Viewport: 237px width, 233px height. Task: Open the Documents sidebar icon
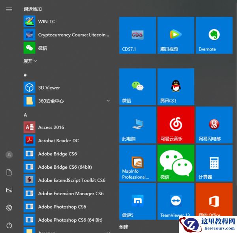9,172
